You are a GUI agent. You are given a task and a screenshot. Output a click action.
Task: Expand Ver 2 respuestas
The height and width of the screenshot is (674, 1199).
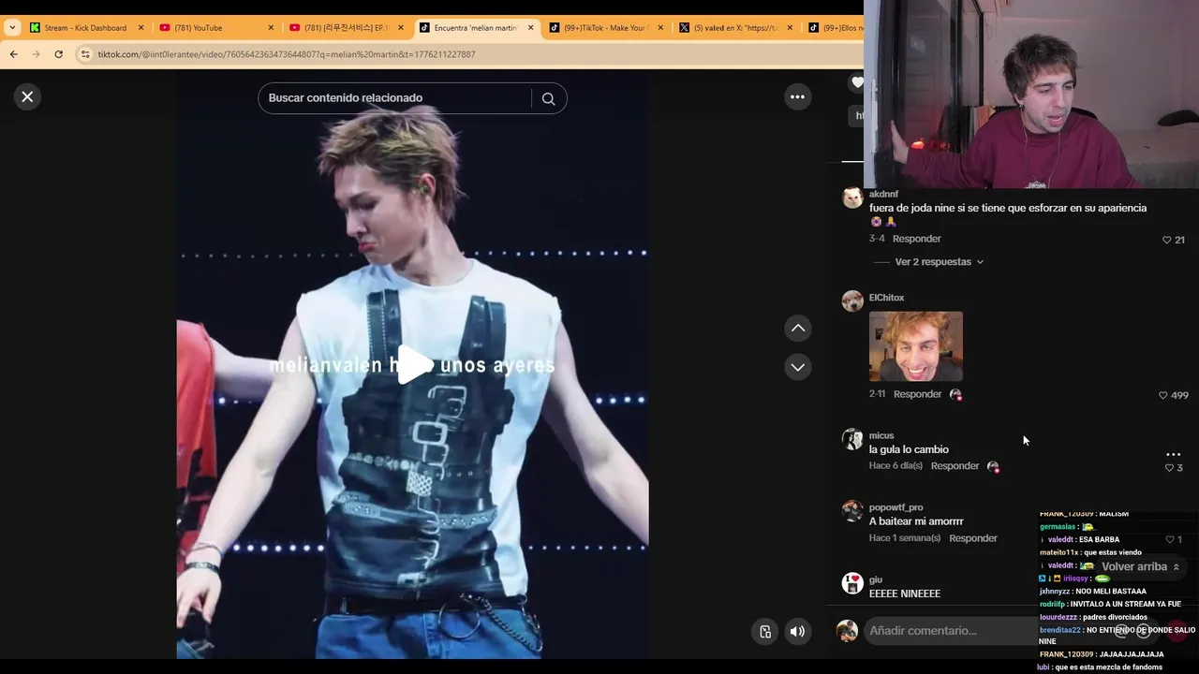pos(939,262)
